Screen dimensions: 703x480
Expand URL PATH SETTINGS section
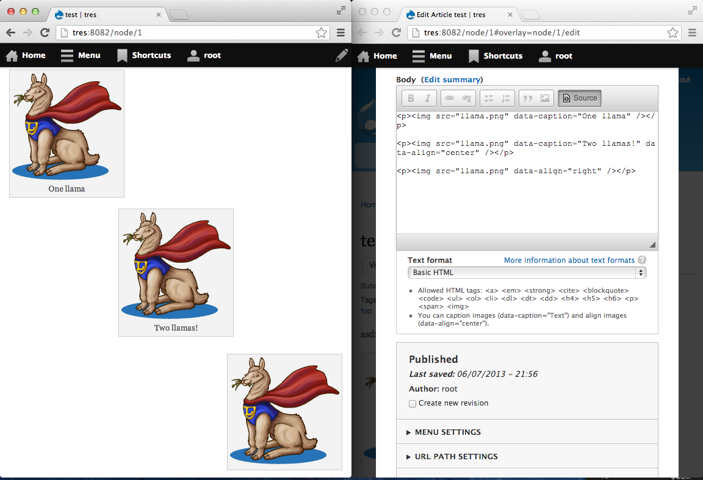[456, 456]
